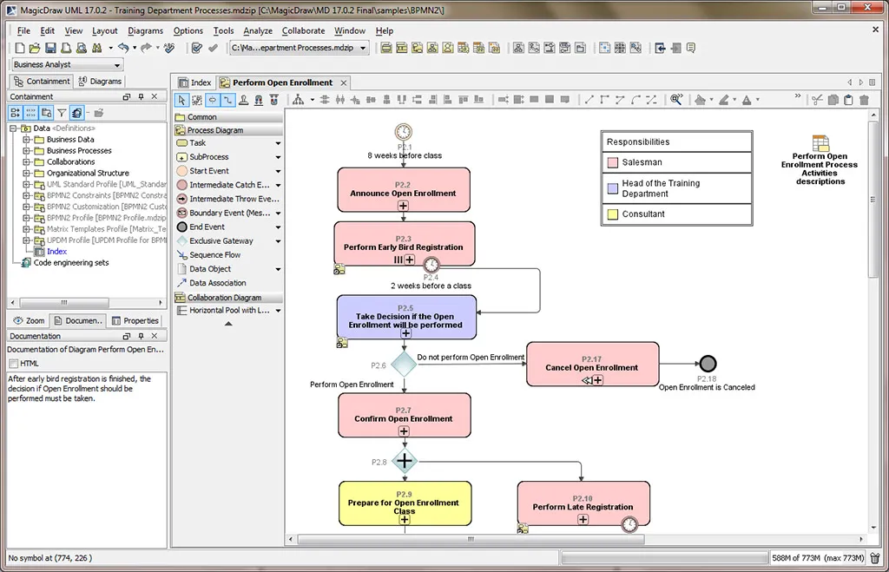The width and height of the screenshot is (889, 572).
Task: Click the Scissors cut icon on the toolbar
Action: pos(819,100)
